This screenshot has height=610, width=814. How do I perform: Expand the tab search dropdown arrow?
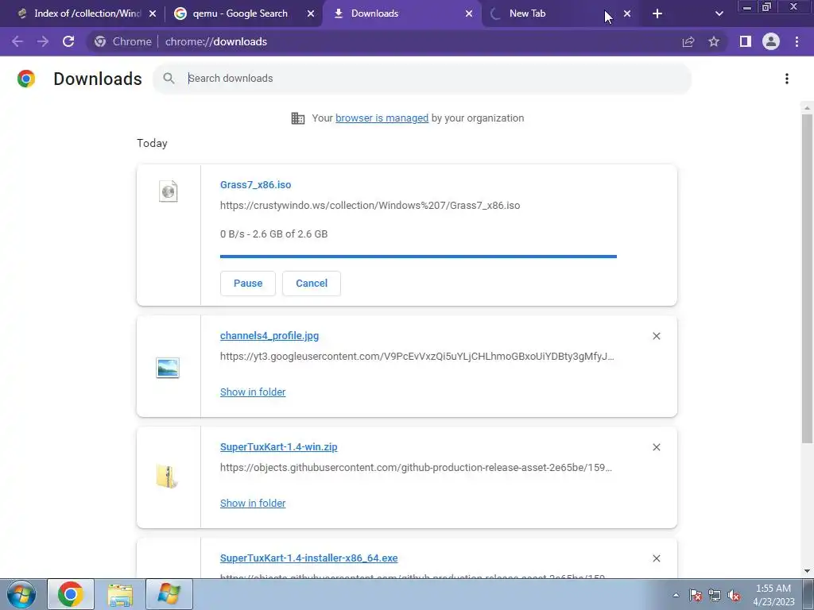pyautogui.click(x=719, y=14)
